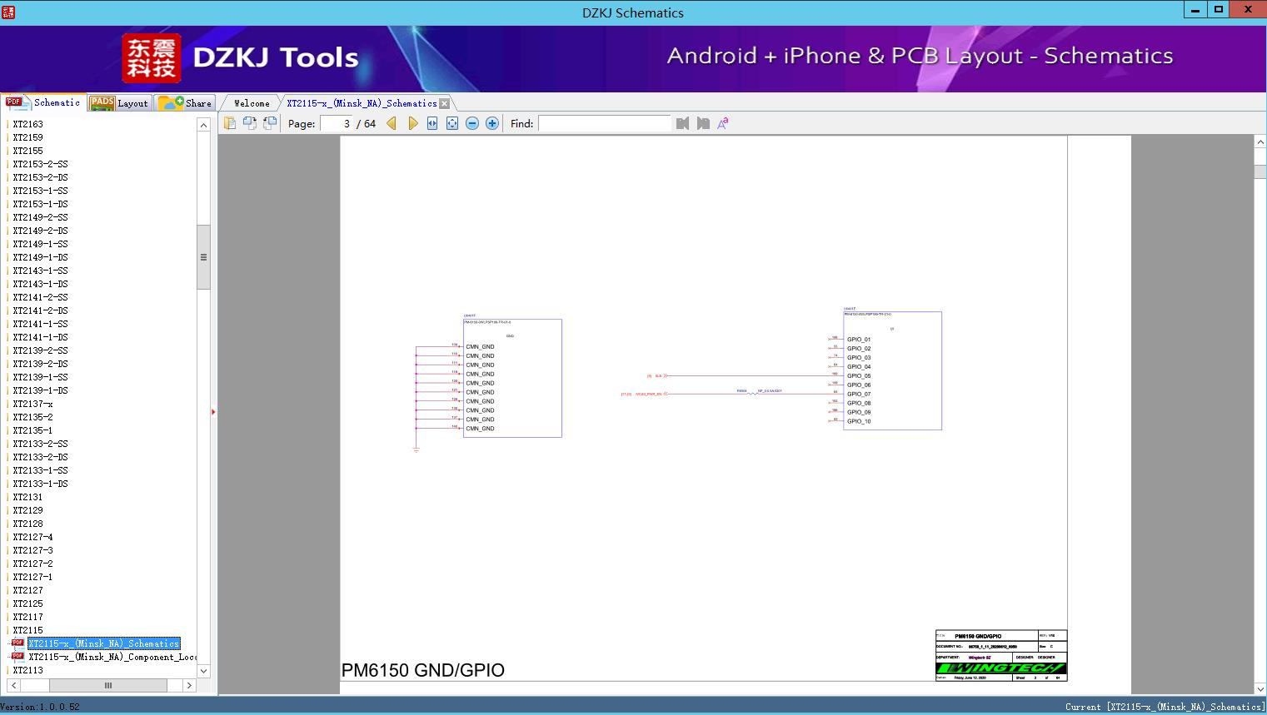Click the tree vertical scrollbar thumb
This screenshot has height=715, width=1267.
pyautogui.click(x=203, y=256)
